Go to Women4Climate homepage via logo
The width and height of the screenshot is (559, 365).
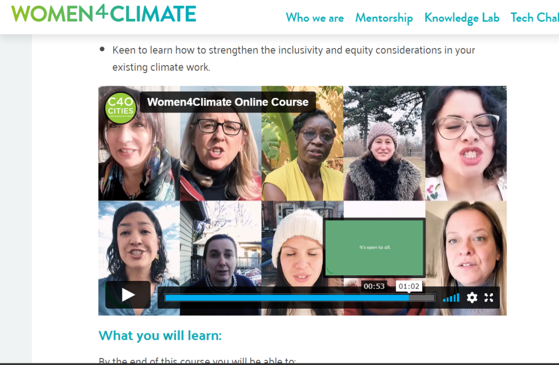point(104,14)
